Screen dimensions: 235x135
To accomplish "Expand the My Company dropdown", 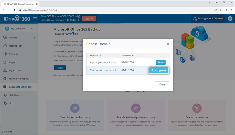I will pyautogui.click(x=32, y=29).
